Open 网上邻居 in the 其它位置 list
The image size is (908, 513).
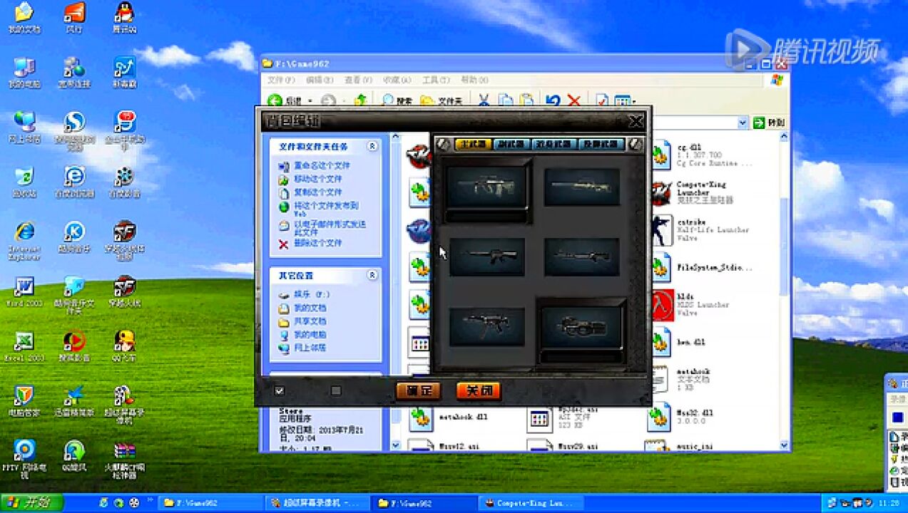(310, 348)
